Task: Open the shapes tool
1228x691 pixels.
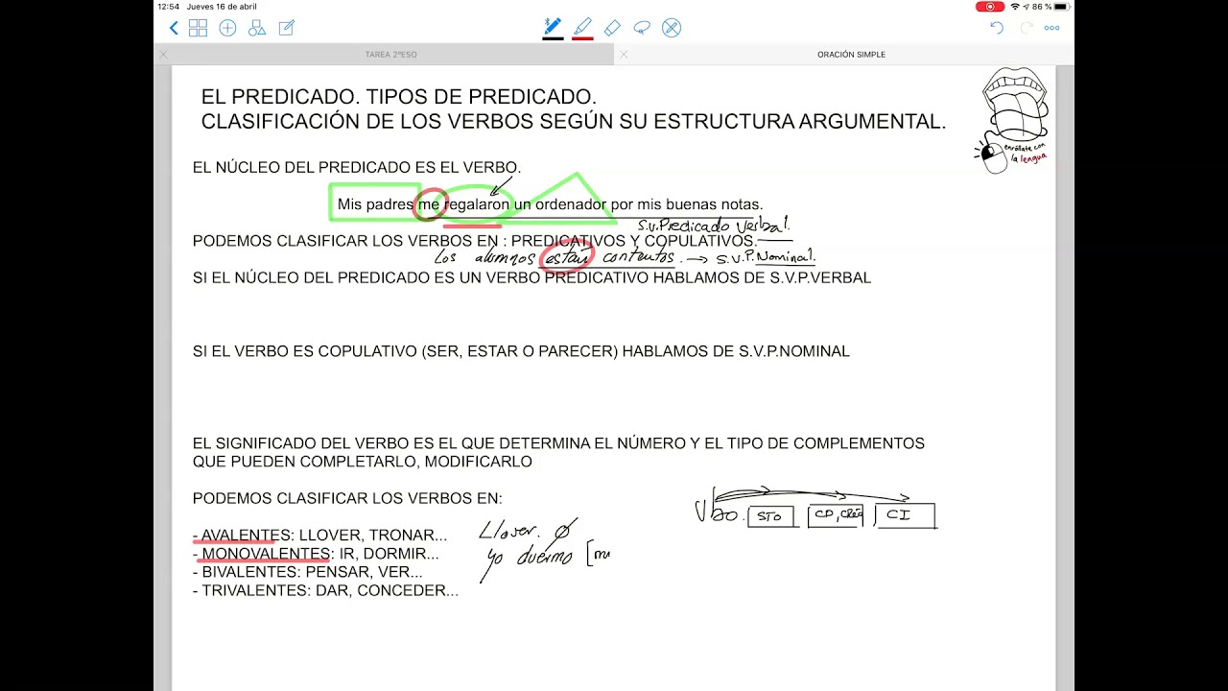Action: (257, 28)
